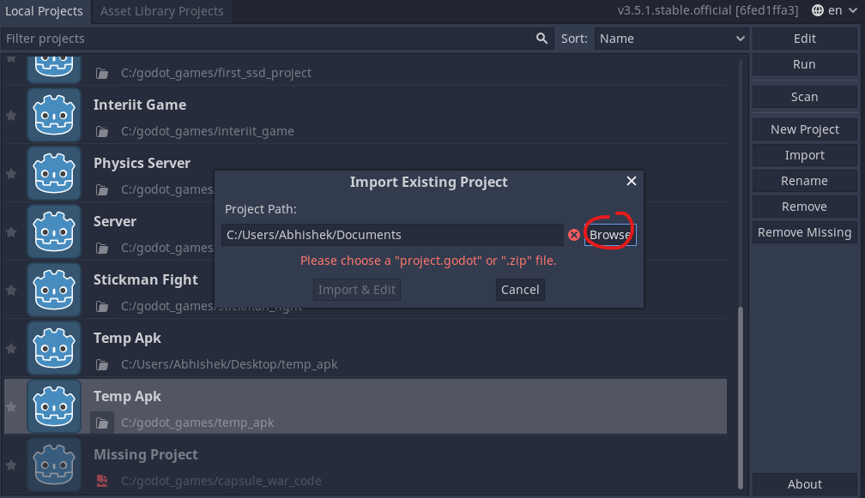Screen dimensions: 865x498
Task: Click the search magnifier icon in filter bar
Action: tap(541, 39)
